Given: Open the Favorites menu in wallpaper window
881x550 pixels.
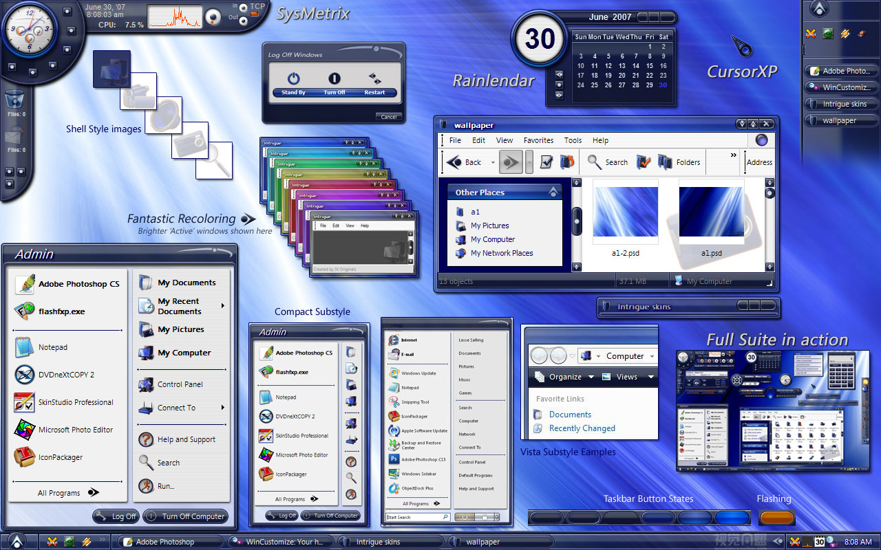Looking at the screenshot, I should (538, 140).
